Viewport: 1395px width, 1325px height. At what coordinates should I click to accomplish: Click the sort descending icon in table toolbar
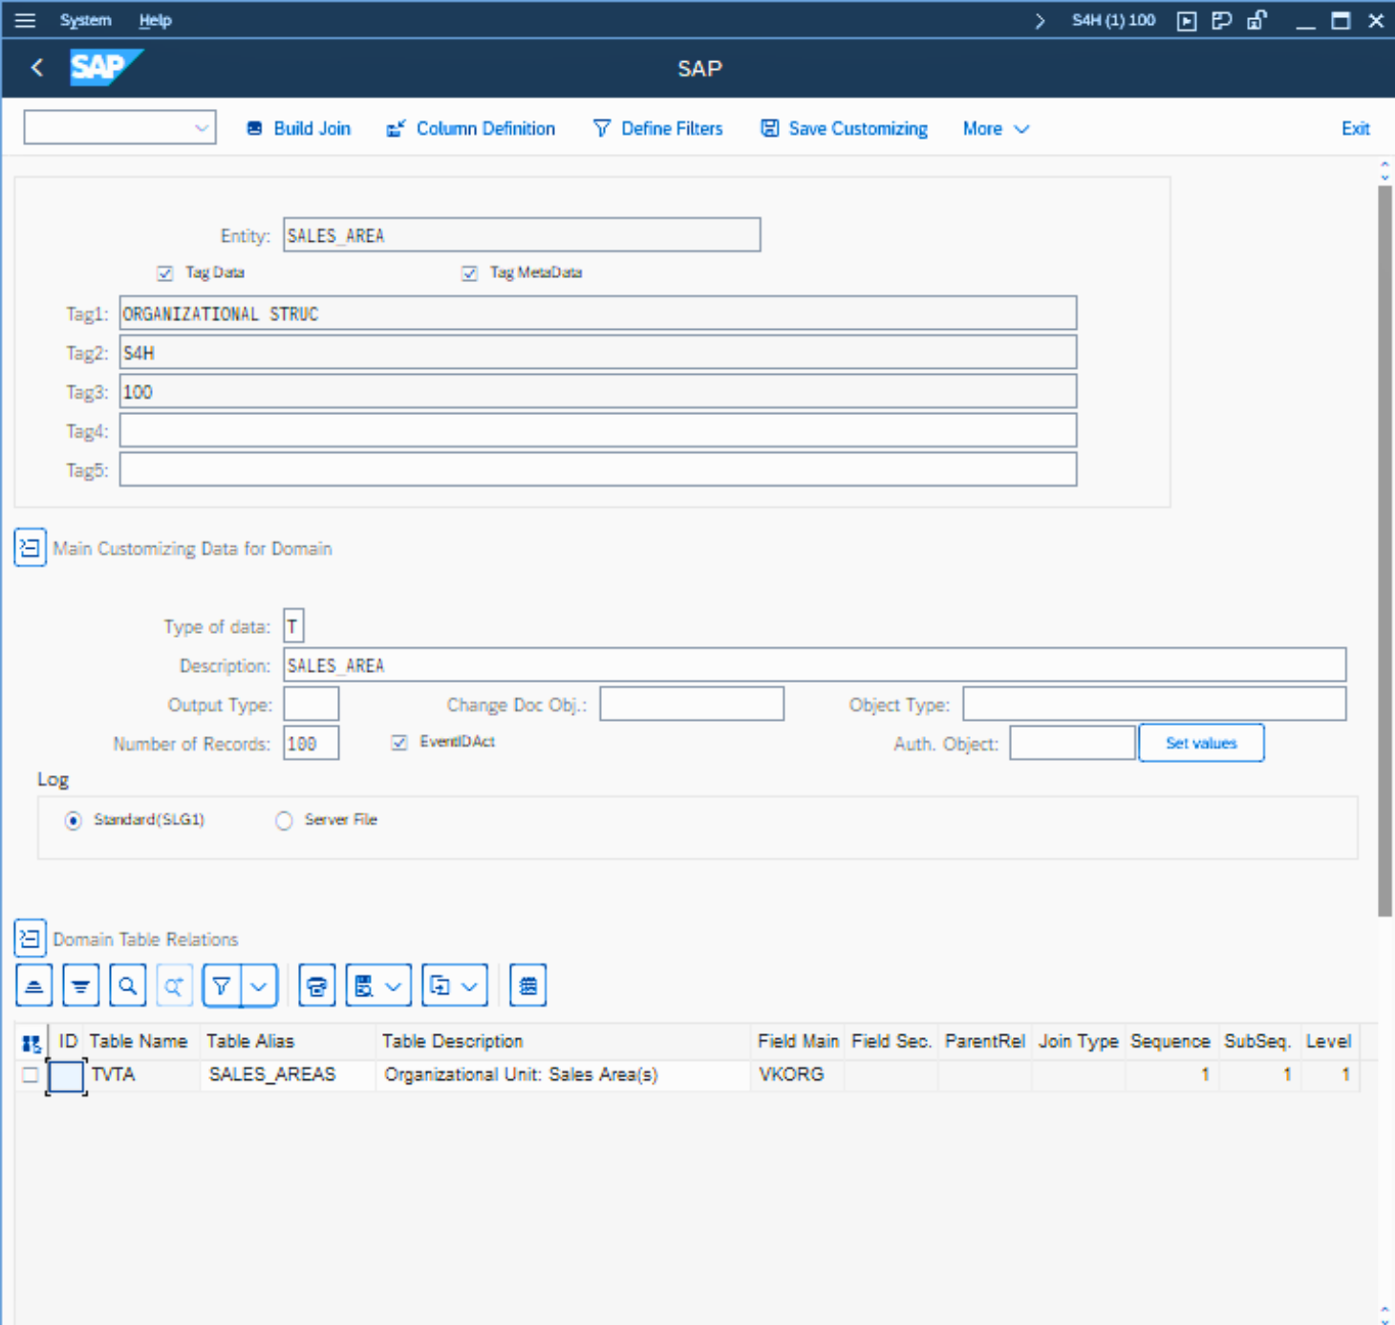pyautogui.click(x=81, y=986)
